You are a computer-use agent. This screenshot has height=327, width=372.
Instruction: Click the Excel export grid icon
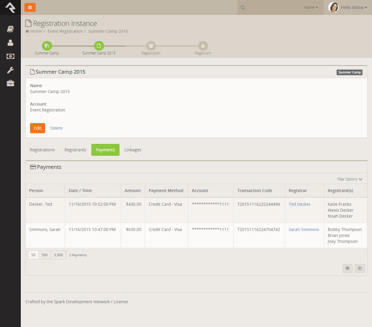click(x=347, y=268)
